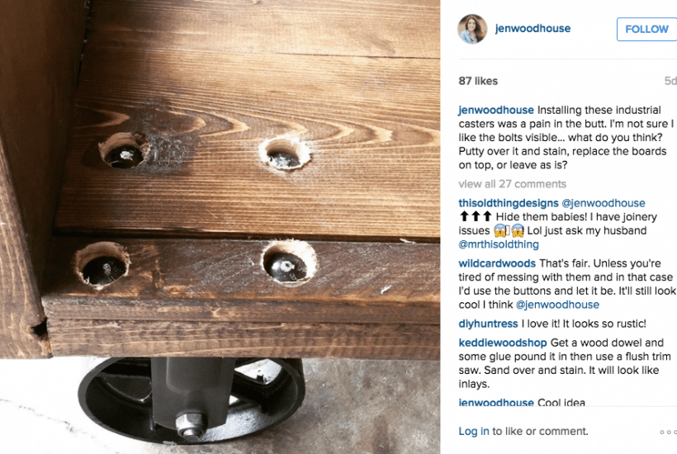Click @jenwoodhouse mention in wildcardwoods comment

pos(557,305)
